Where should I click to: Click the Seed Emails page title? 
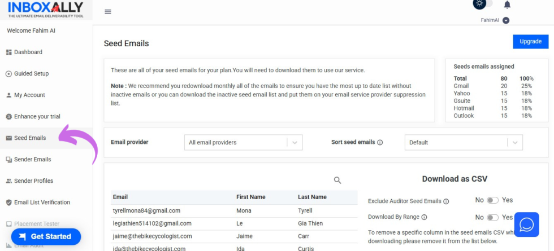point(126,43)
